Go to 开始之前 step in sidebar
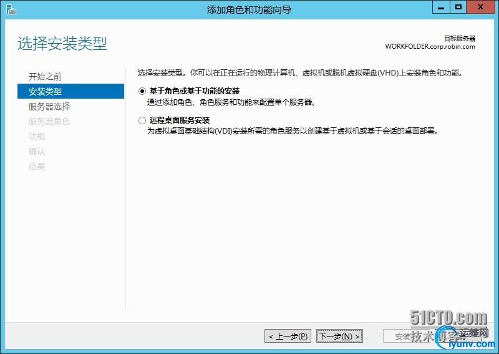 pyautogui.click(x=45, y=76)
